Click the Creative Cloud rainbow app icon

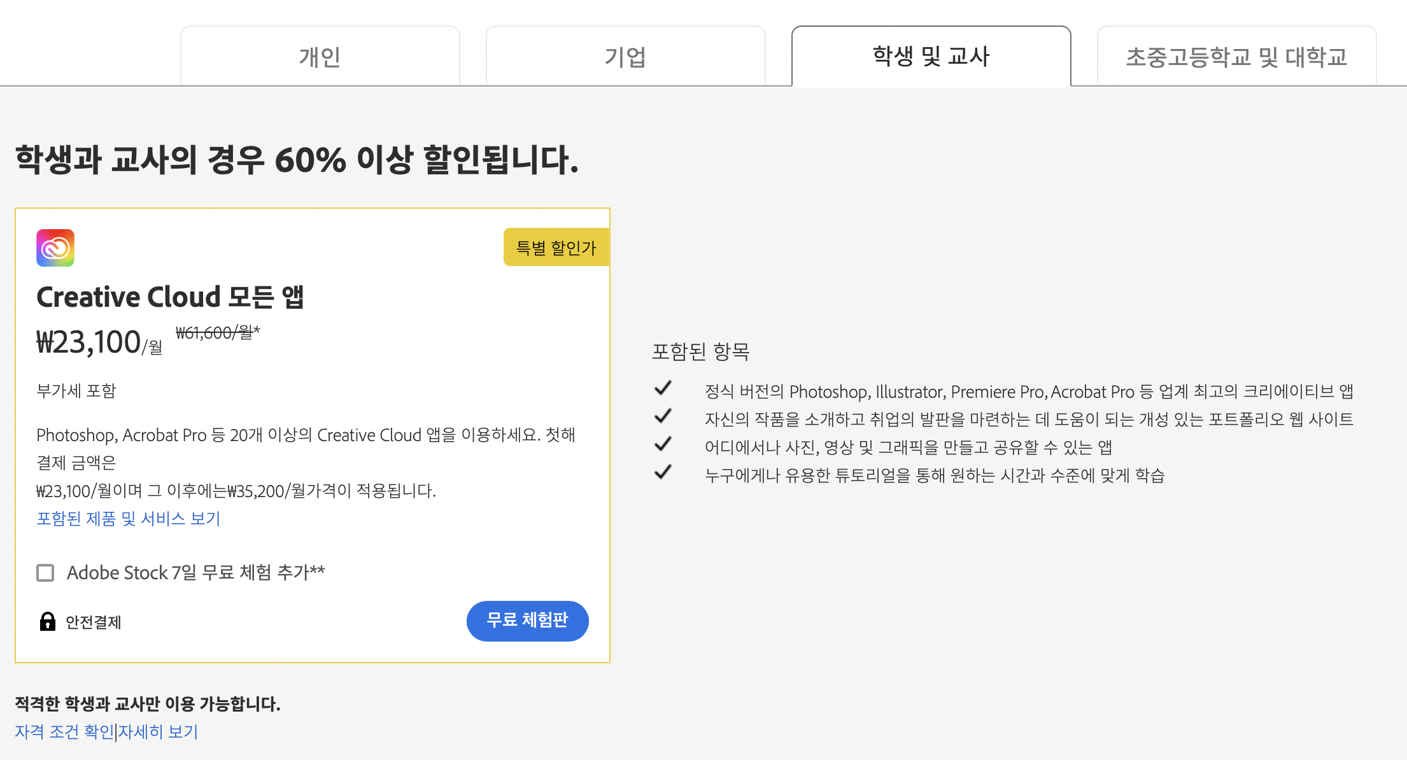(x=55, y=248)
